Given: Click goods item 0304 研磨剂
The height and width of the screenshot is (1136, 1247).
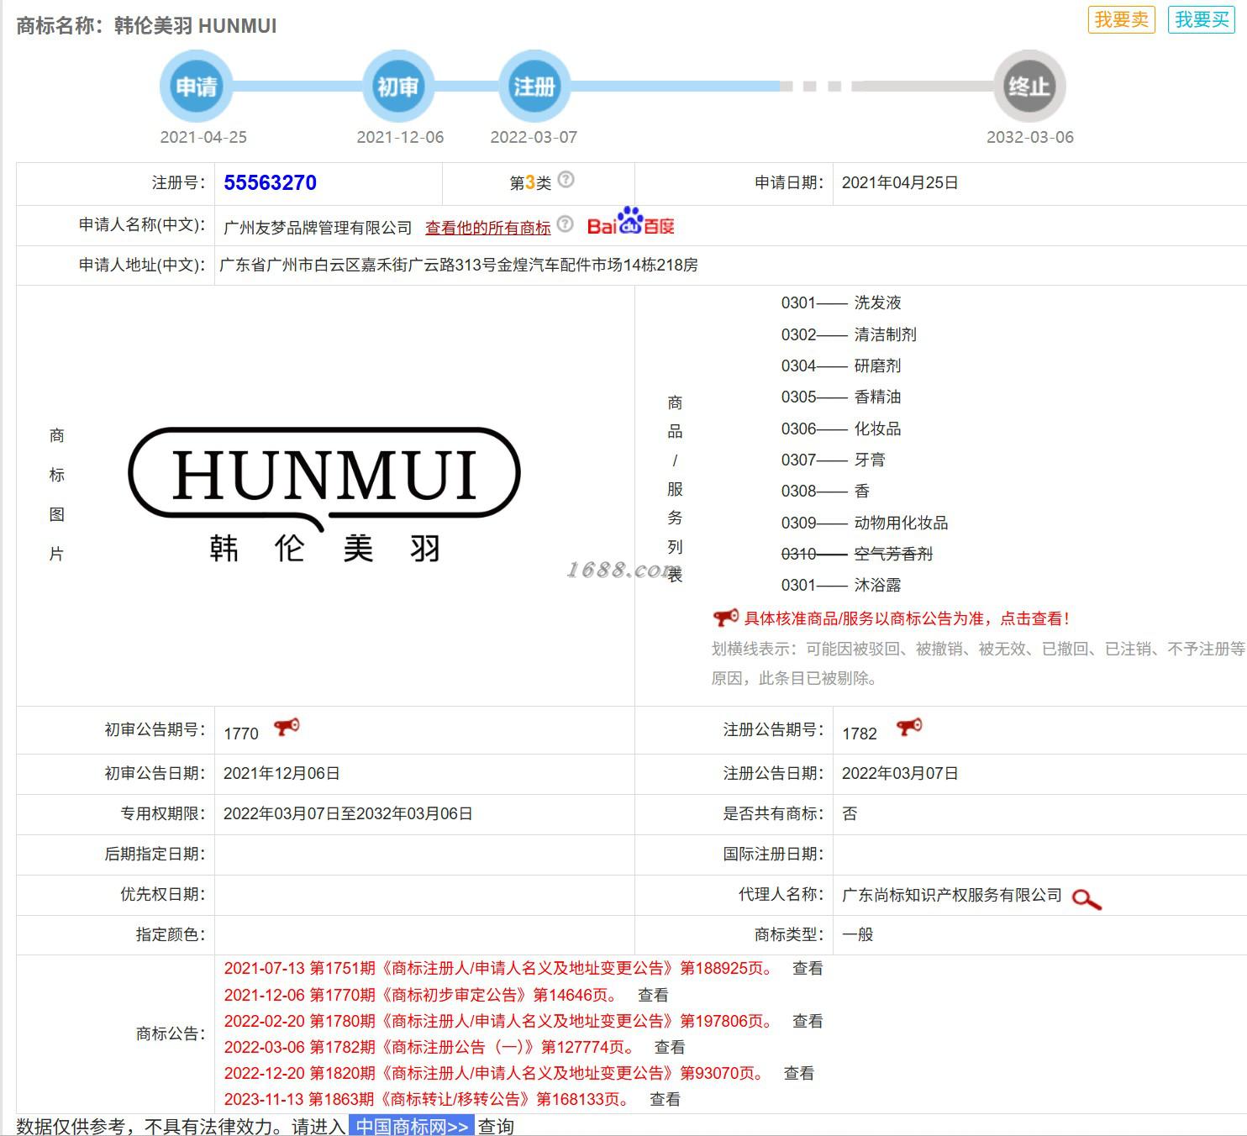Looking at the screenshot, I should (x=841, y=366).
